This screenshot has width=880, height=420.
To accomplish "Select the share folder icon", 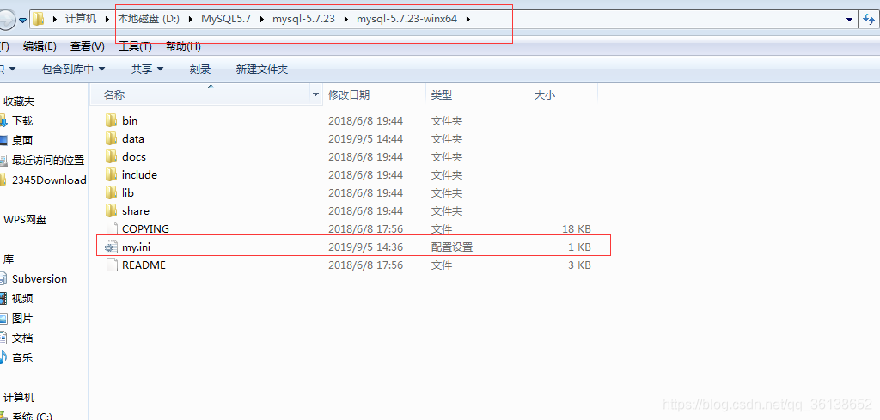I will (x=111, y=210).
